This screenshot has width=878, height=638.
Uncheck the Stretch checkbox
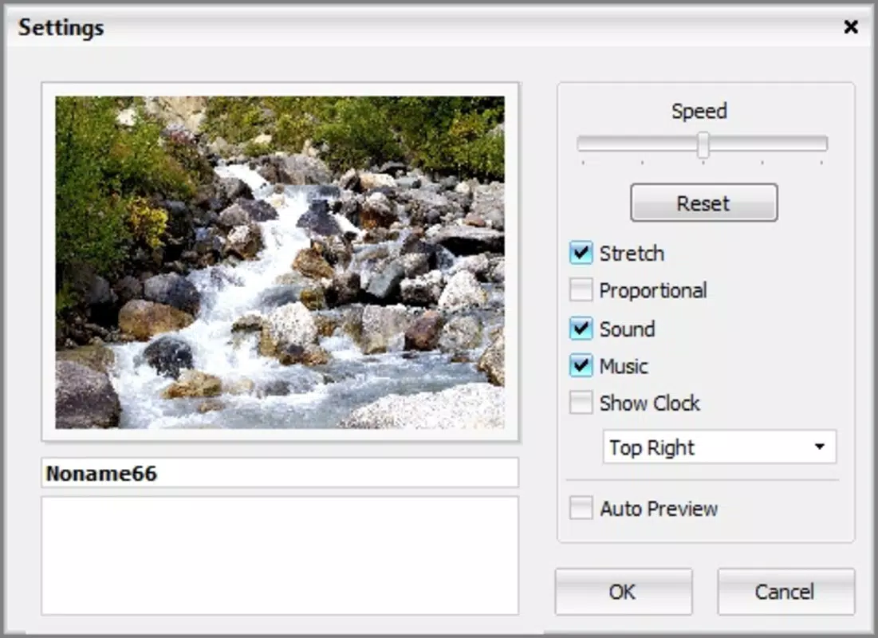[581, 253]
